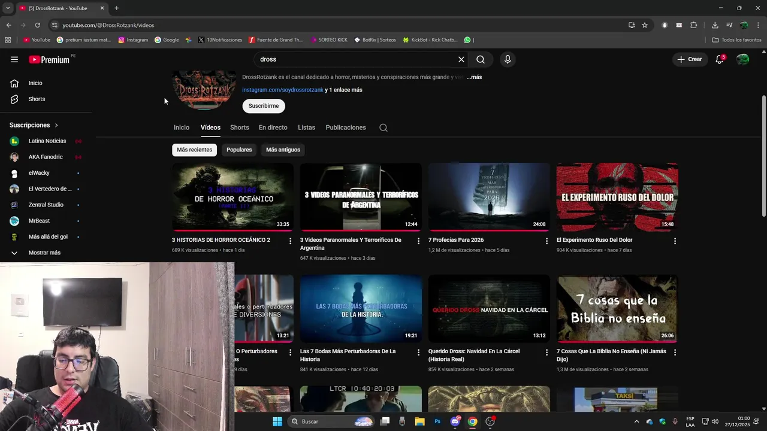This screenshot has height=431, width=767.
Task: Go to Inicio in the sidebar
Action: (35, 83)
